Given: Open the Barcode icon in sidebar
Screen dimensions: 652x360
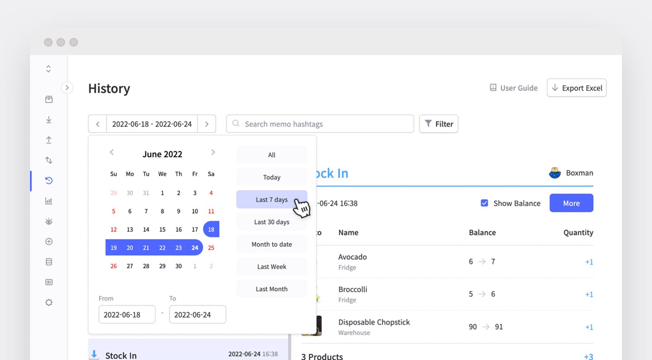Looking at the screenshot, I should coord(48,282).
